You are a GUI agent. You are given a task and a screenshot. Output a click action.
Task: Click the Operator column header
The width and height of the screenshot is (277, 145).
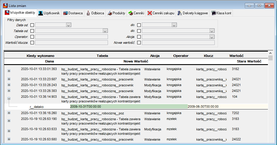[181, 56]
